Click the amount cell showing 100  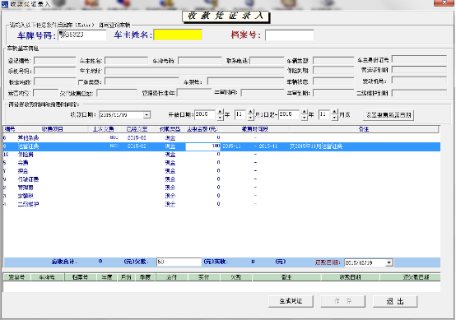pyautogui.click(x=203, y=146)
